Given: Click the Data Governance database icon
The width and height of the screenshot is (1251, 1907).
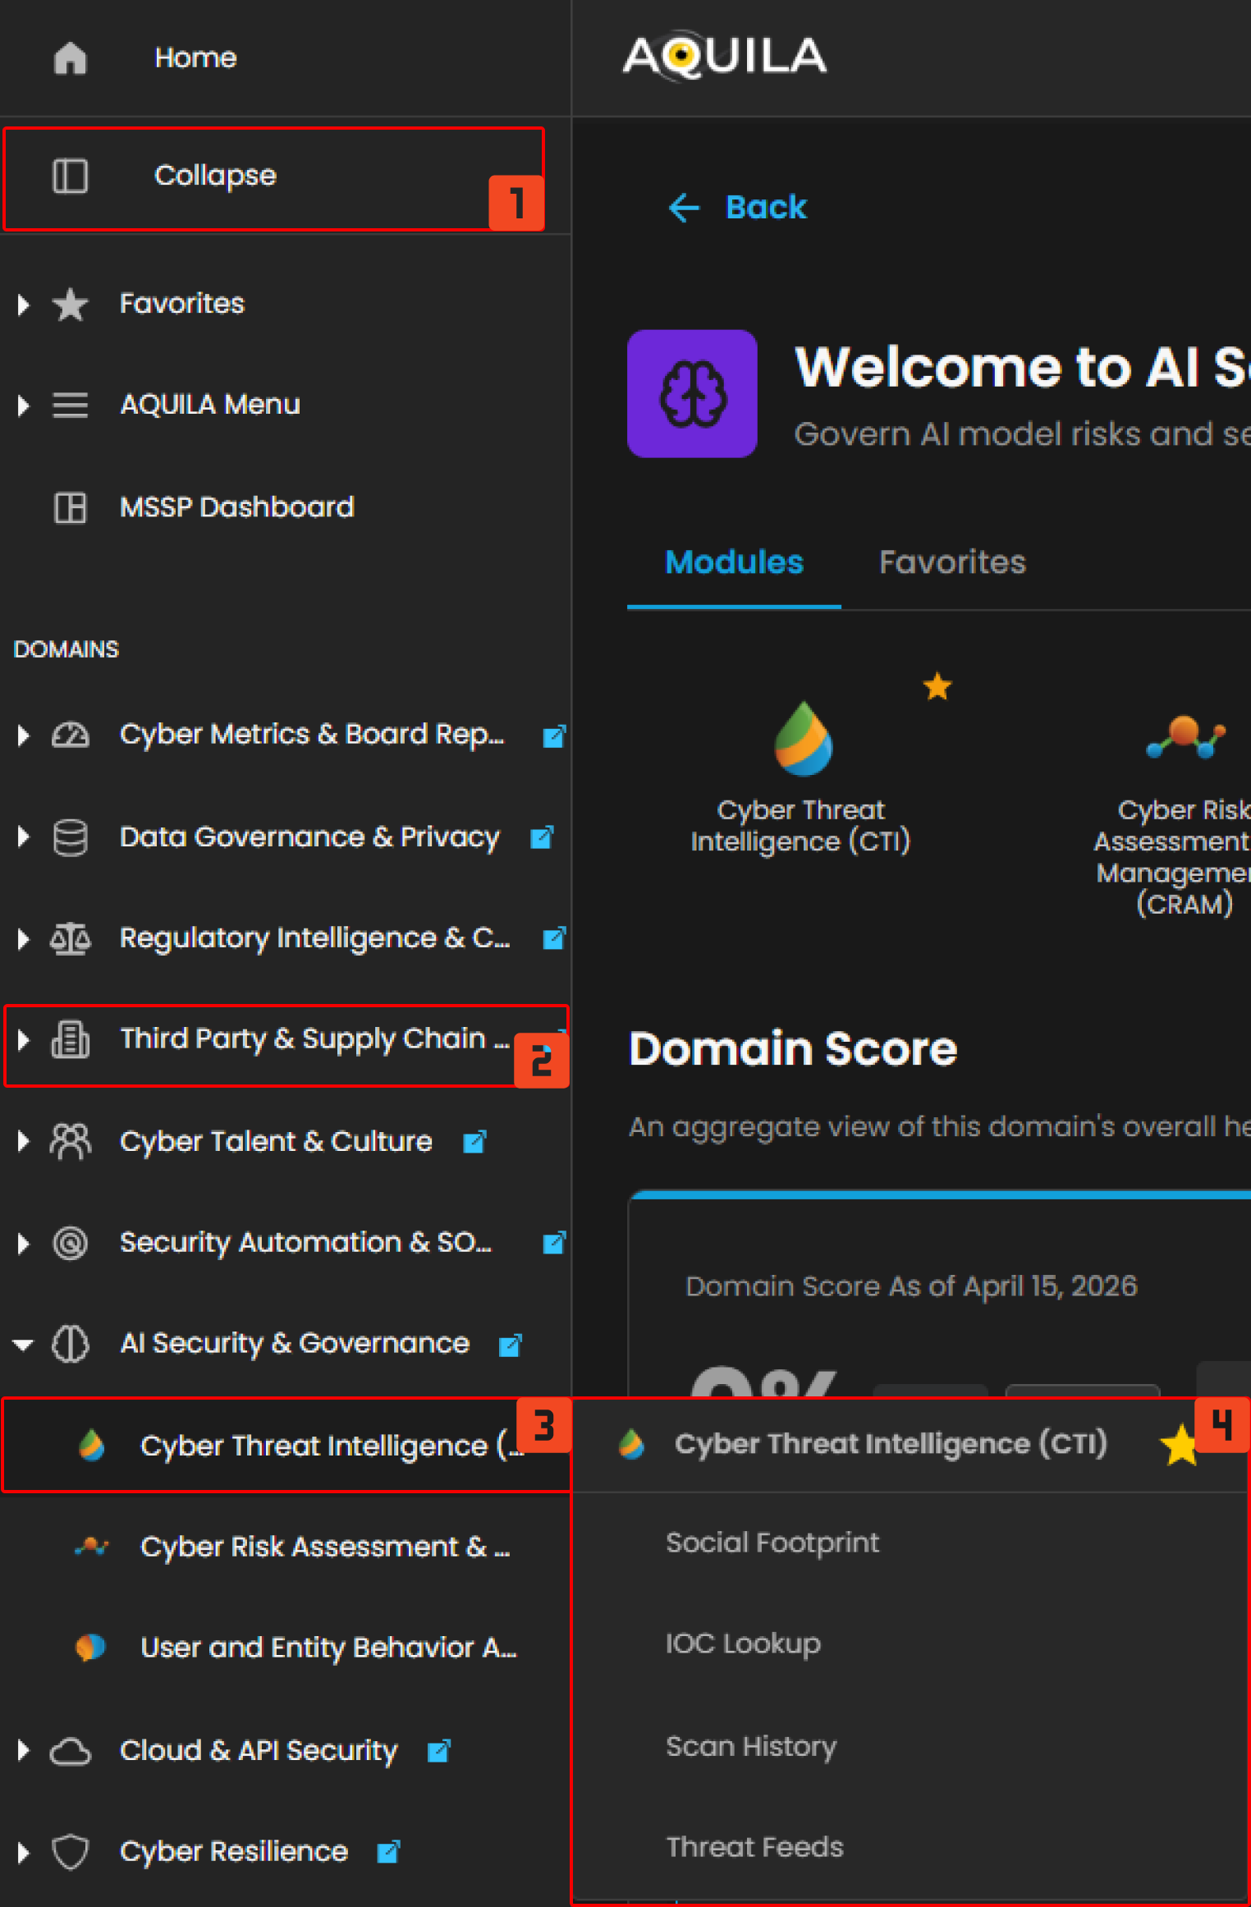Looking at the screenshot, I should coord(70,837).
